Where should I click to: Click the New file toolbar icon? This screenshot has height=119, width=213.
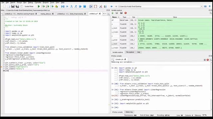click(x=4, y=6)
